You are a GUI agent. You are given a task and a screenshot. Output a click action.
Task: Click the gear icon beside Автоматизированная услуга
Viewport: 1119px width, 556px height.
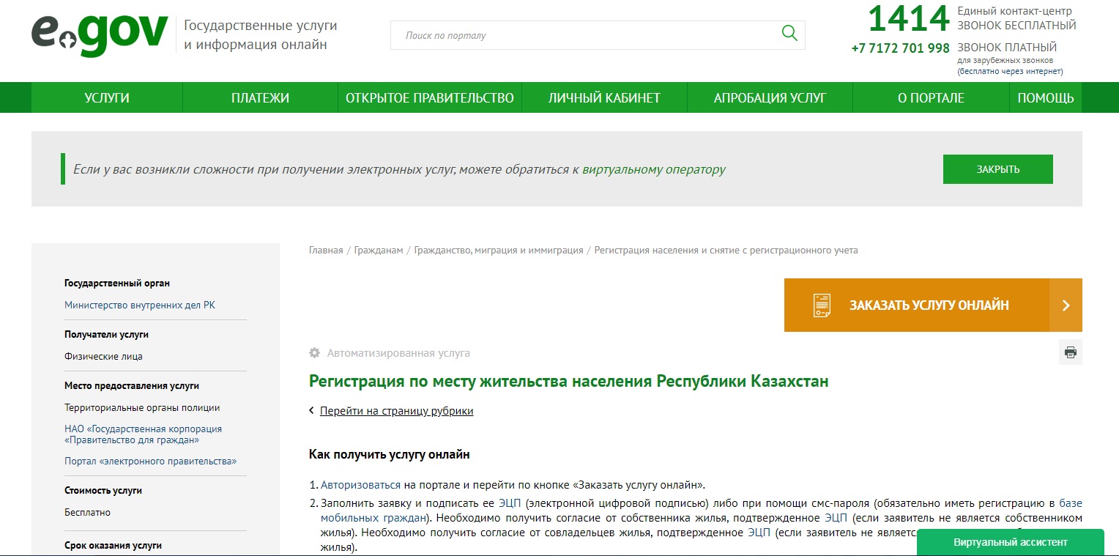pos(315,353)
